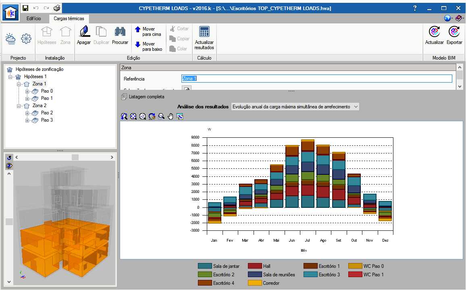Click the Hipóteses tool
Image resolution: width=466 pixels, height=290 pixels.
pos(47,35)
